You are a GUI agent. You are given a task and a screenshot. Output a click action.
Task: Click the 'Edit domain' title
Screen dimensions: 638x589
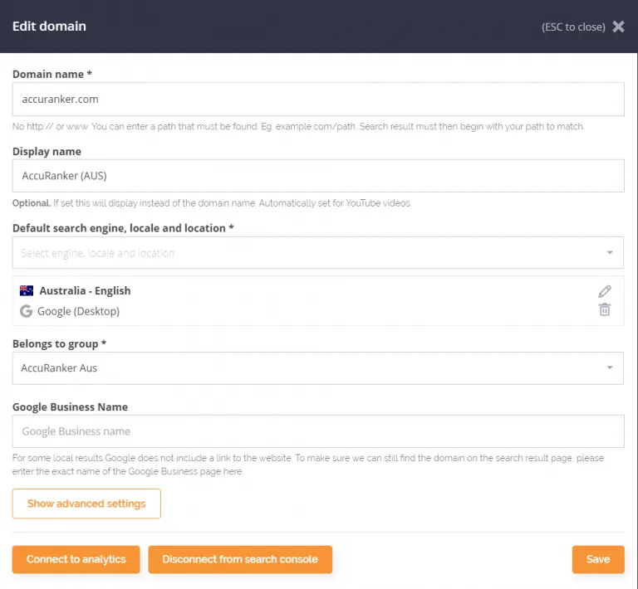pos(49,27)
